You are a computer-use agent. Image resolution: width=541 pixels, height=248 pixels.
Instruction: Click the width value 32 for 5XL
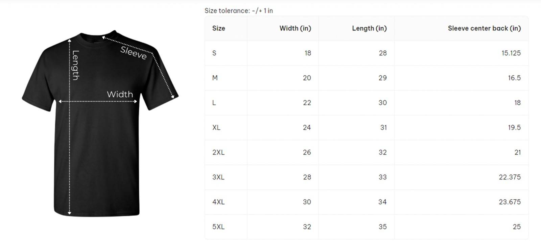[x=307, y=227]
